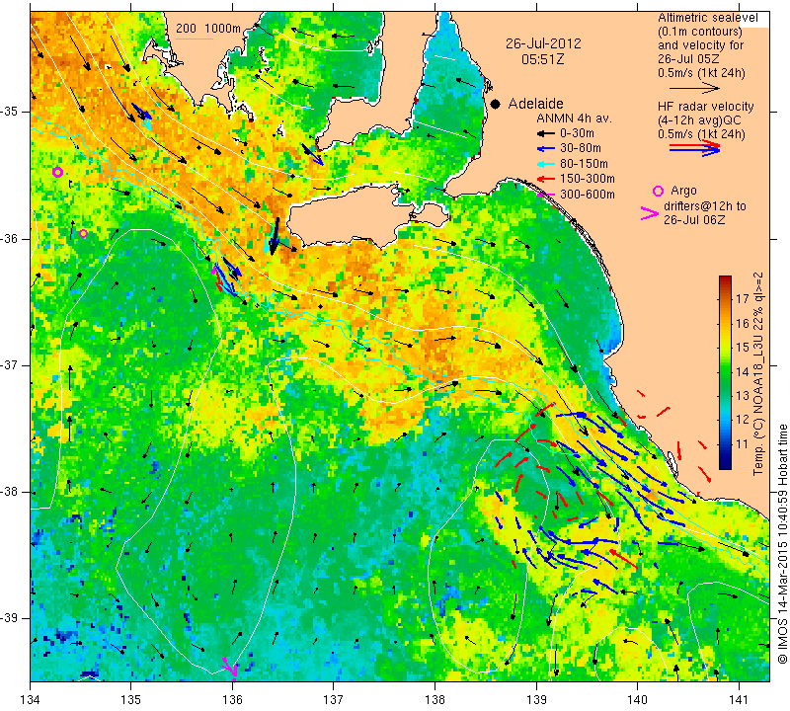
Task: Click the '30-80m' depth label
Action: pyautogui.click(x=581, y=149)
